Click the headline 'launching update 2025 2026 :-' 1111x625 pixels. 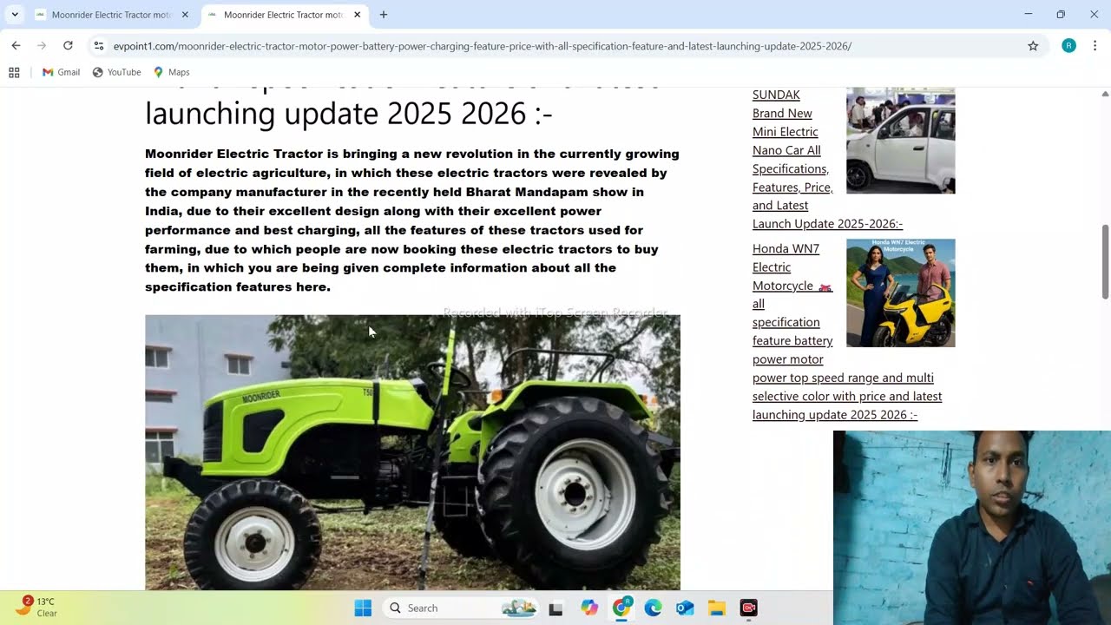(348, 114)
